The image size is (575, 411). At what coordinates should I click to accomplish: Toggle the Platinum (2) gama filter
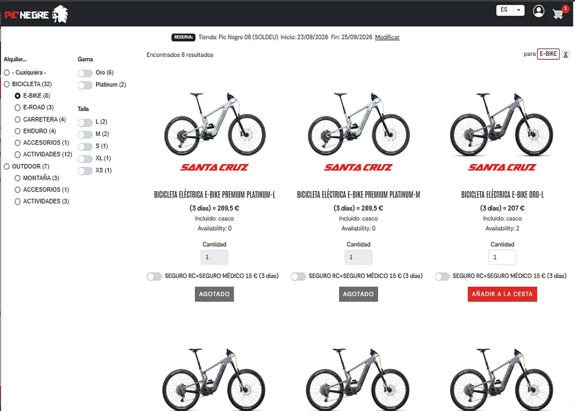[x=85, y=85]
